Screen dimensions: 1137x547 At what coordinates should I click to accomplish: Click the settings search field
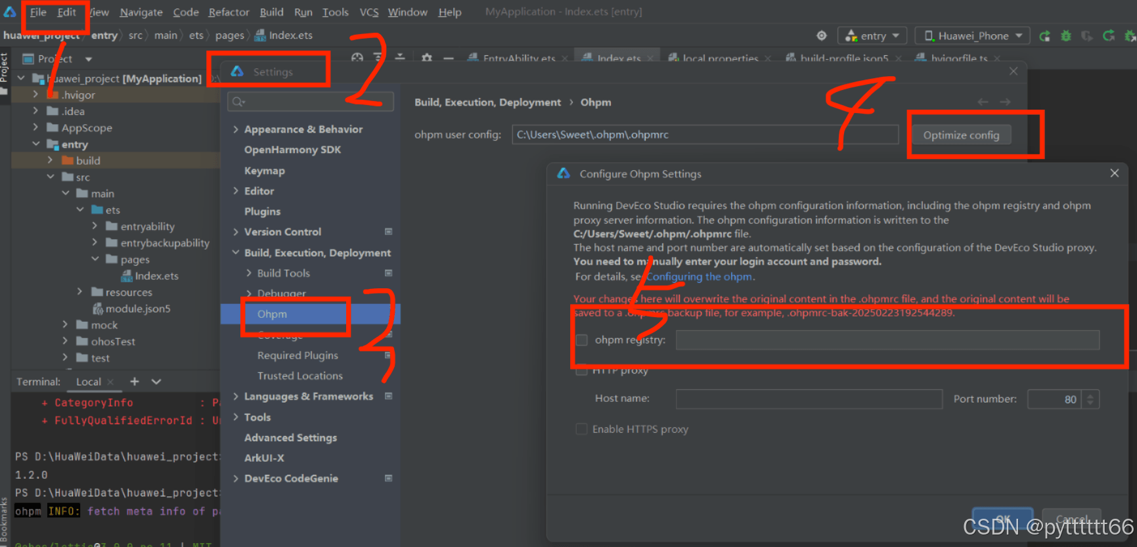click(x=311, y=102)
